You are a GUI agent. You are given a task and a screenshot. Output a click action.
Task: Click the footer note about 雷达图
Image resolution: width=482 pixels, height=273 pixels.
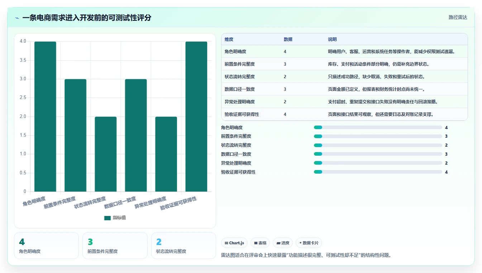coord(306,255)
